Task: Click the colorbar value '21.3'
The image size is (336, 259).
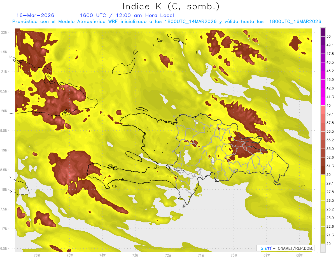Action: pyautogui.click(x=330, y=235)
